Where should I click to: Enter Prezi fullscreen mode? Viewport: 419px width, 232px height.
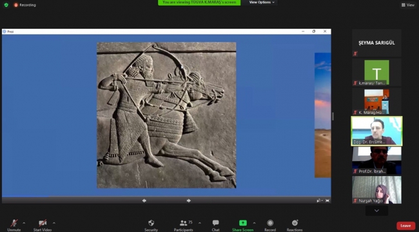327,200
